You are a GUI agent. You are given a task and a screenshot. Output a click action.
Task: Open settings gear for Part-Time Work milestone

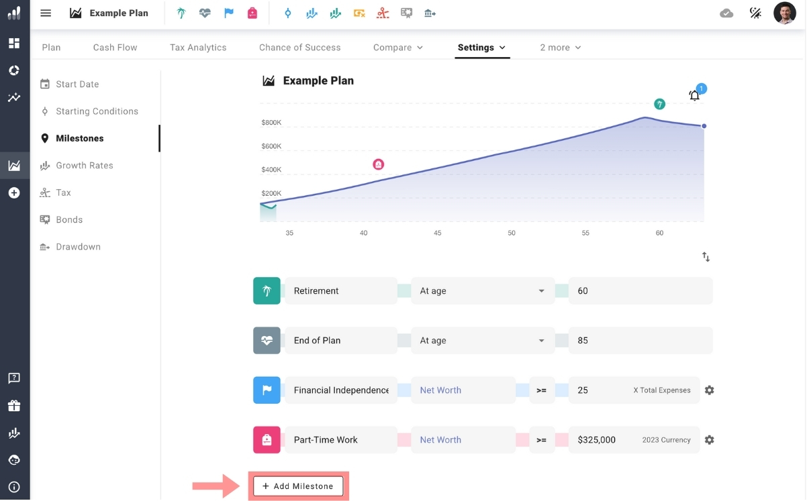tap(709, 440)
